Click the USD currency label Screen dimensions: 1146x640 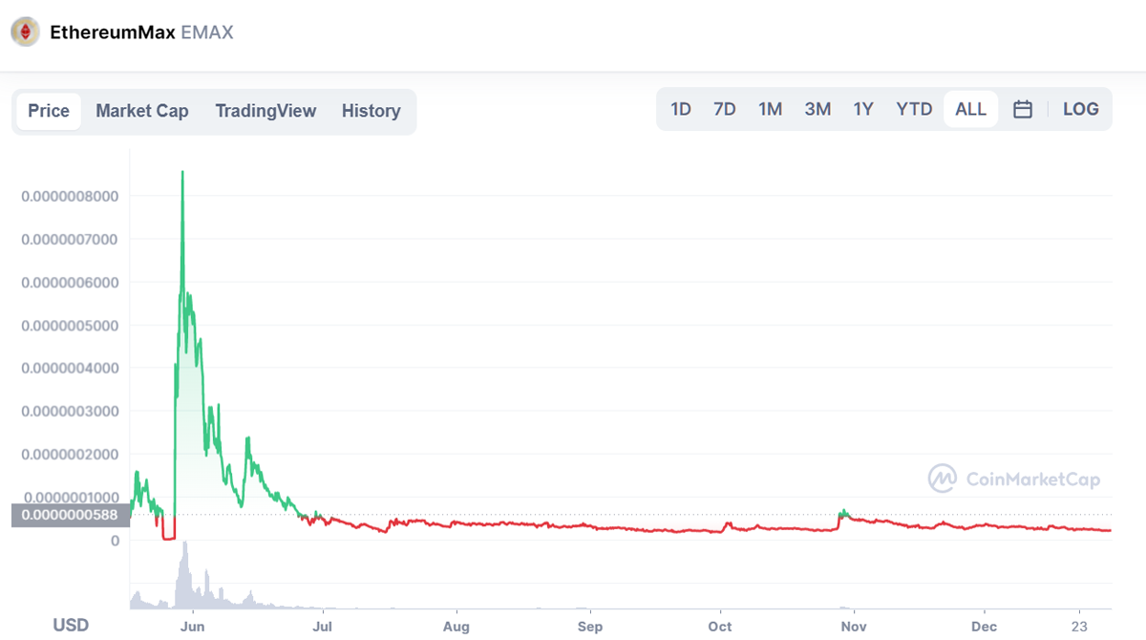[x=71, y=626]
